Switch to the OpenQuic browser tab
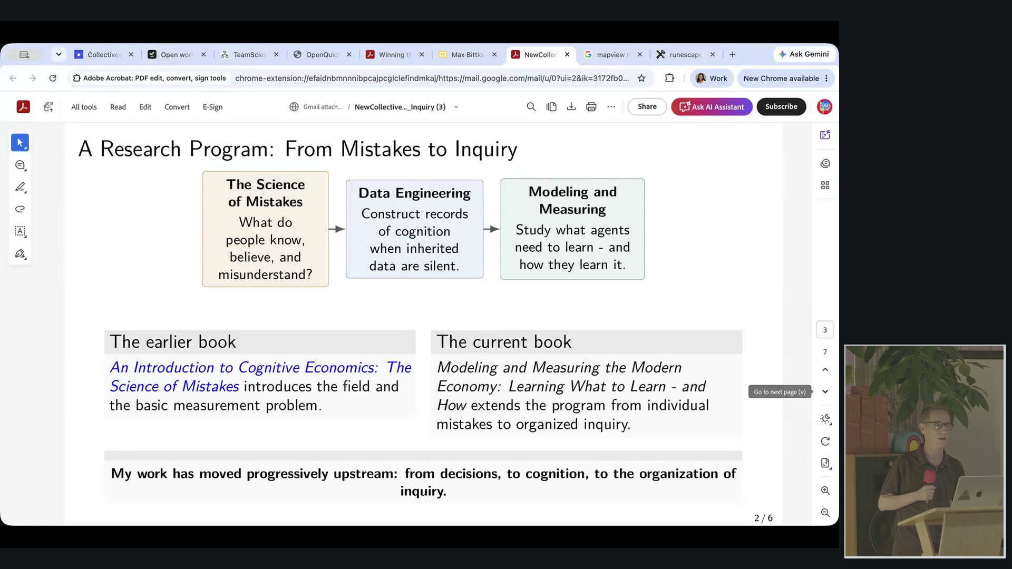1012x569 pixels. click(x=323, y=54)
